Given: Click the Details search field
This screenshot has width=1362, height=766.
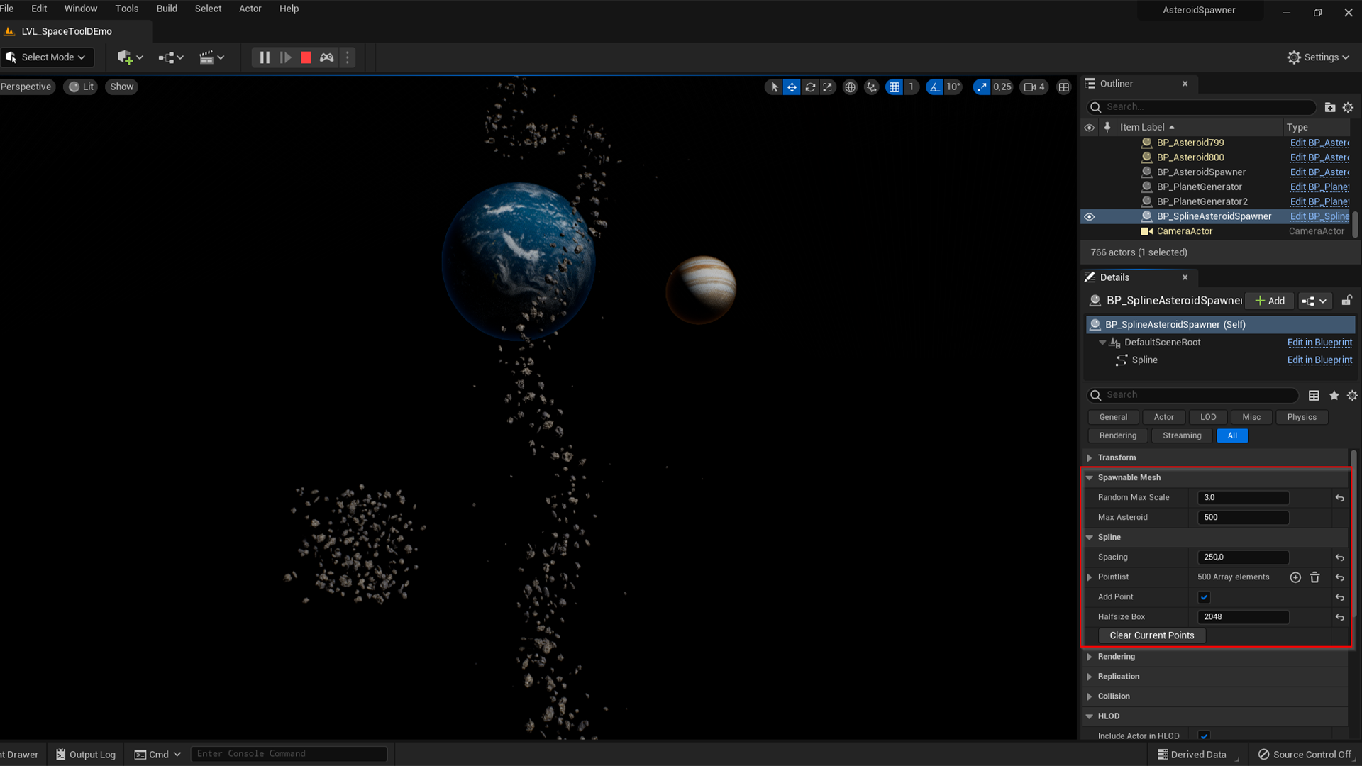Looking at the screenshot, I should [1193, 395].
